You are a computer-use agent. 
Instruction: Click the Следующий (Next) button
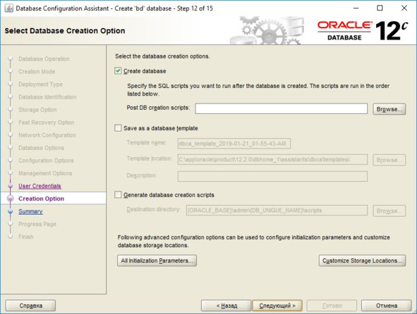(277, 306)
